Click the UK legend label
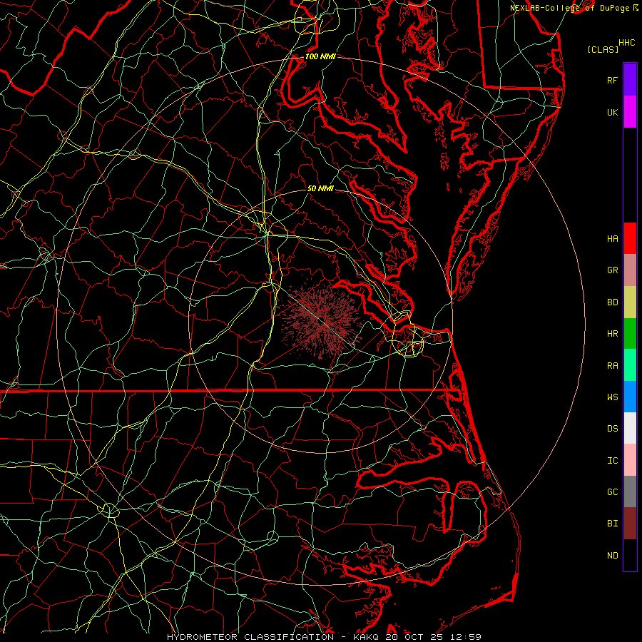The width and height of the screenshot is (642, 642). [612, 112]
